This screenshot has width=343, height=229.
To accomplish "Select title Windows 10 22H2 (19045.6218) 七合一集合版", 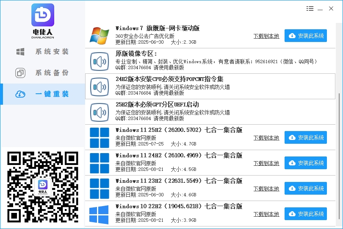I will pyautogui.click(x=179, y=206).
